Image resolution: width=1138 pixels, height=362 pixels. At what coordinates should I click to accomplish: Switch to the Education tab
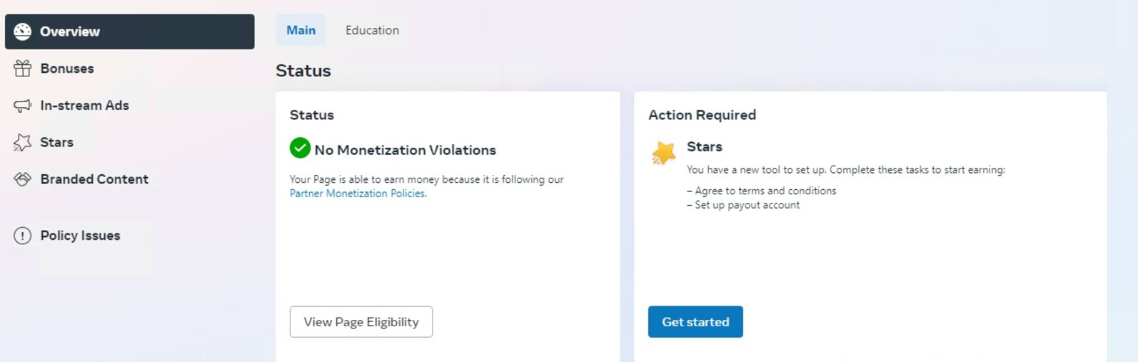coord(372,30)
